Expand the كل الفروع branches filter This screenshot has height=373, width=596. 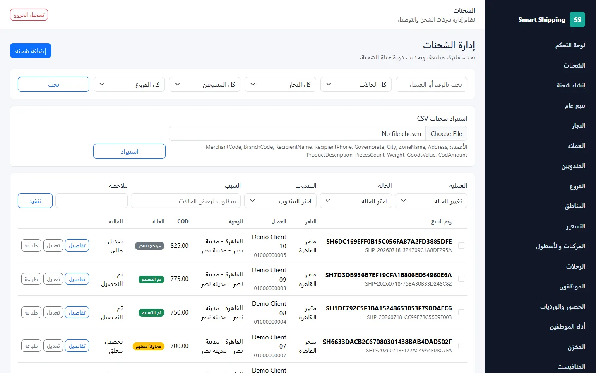129,84
